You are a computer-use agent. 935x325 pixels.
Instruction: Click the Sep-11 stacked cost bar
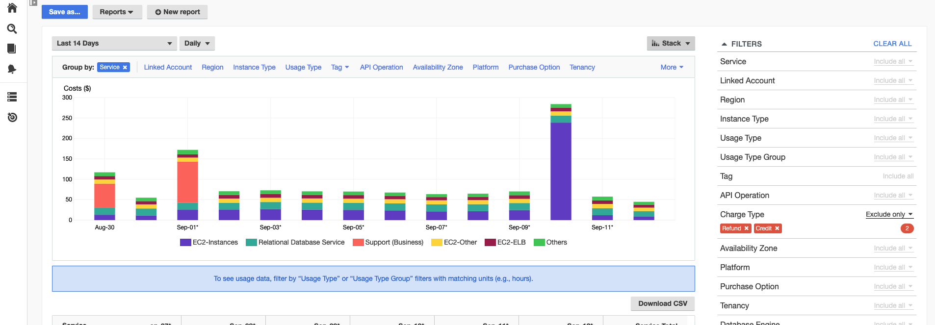602,208
